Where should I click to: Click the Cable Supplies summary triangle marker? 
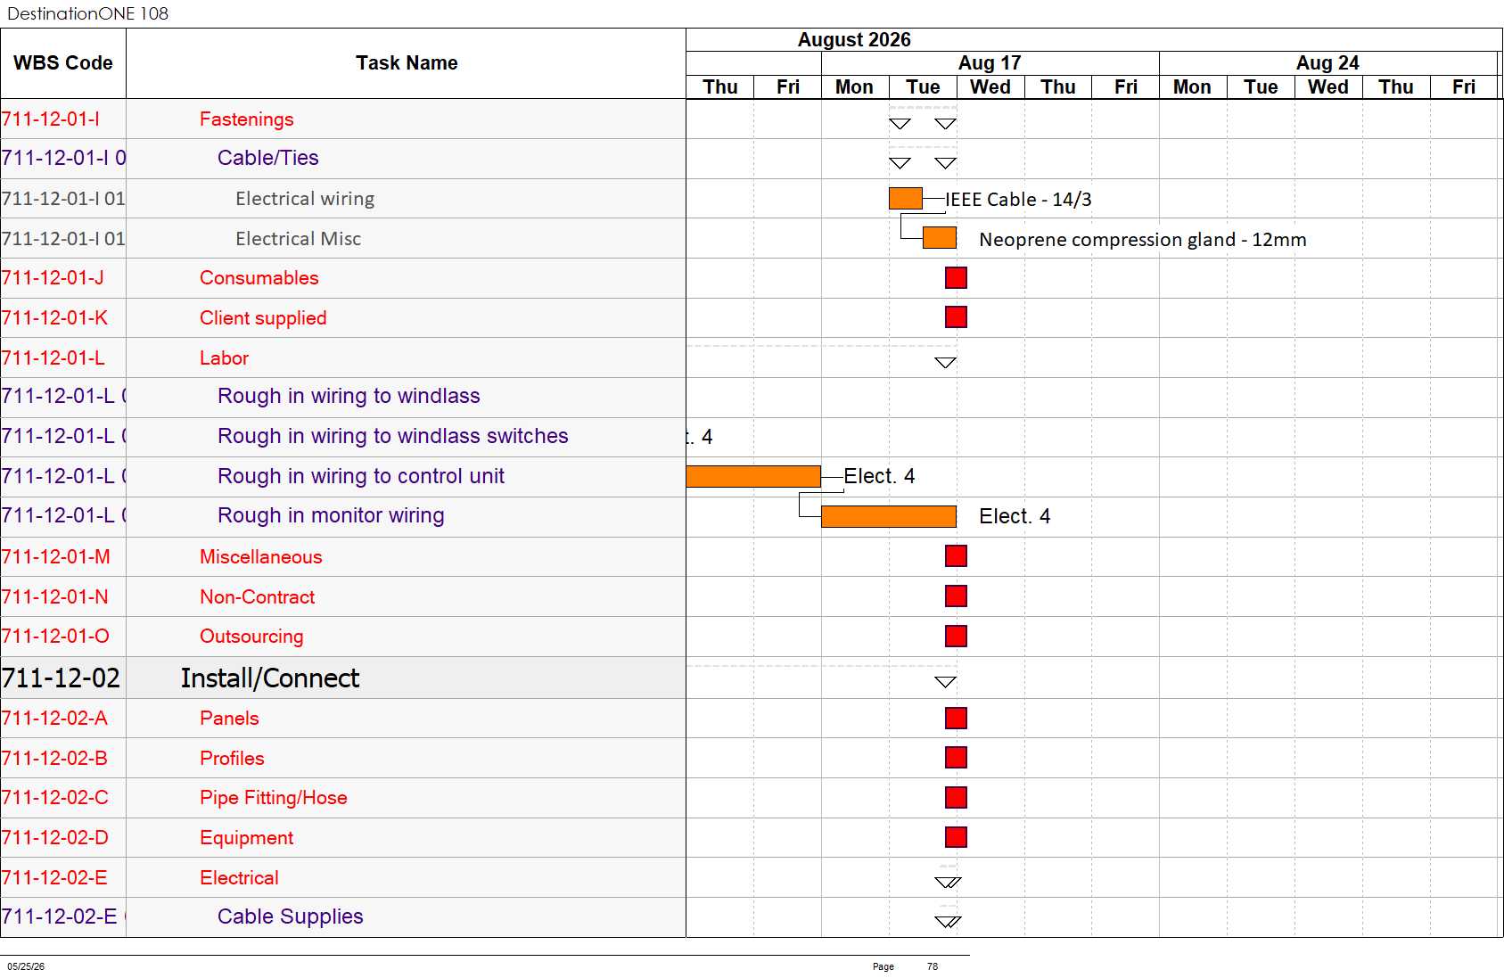pyautogui.click(x=948, y=922)
